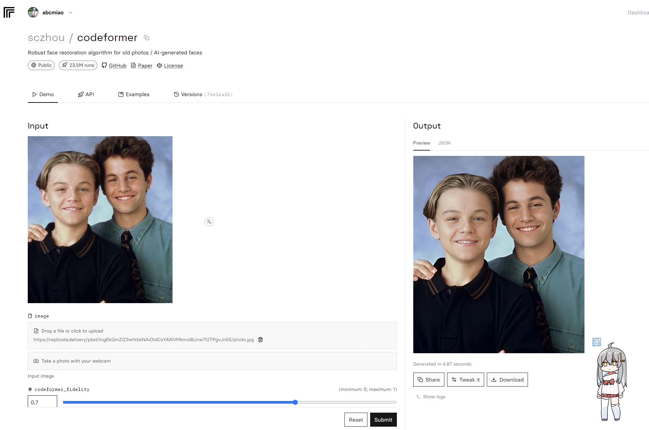Open the License link

[173, 65]
